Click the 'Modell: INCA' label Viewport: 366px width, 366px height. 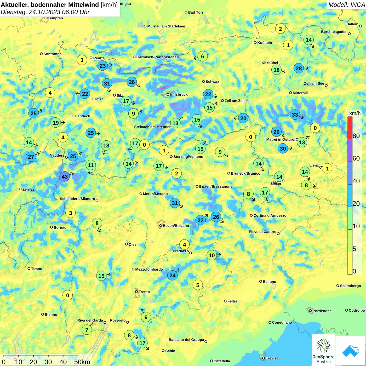(346, 5)
